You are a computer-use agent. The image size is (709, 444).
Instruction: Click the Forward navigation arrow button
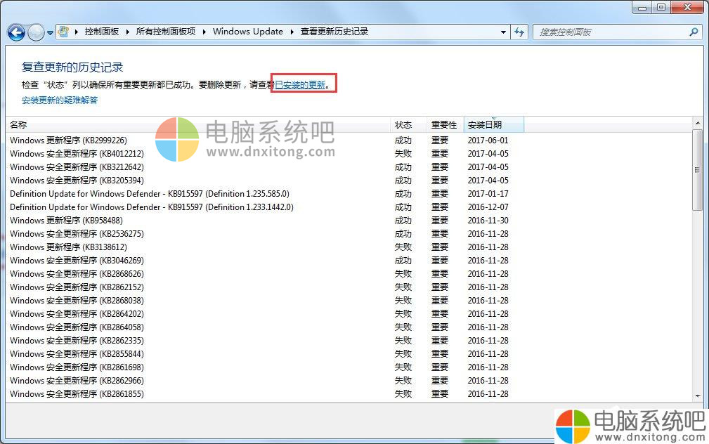36,32
